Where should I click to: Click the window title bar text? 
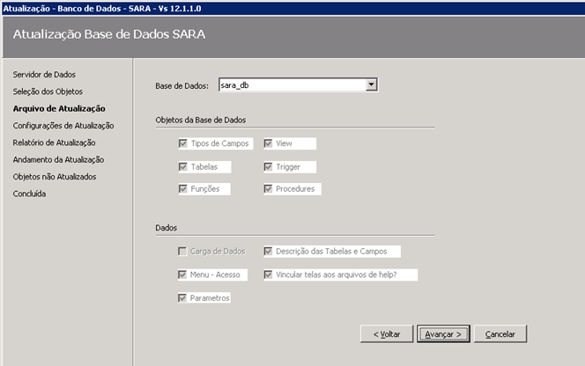(102, 8)
